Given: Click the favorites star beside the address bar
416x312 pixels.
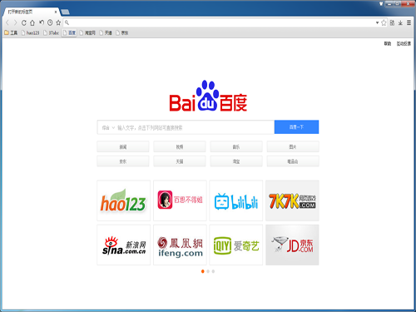Looking at the screenshot, I should [x=58, y=22].
